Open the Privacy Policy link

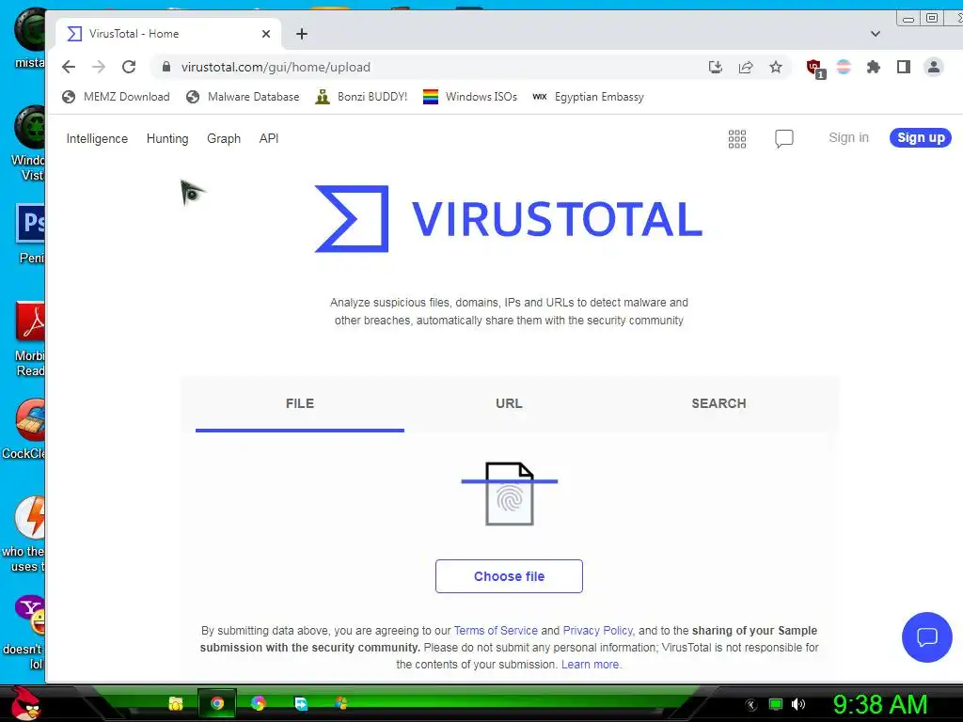click(597, 631)
